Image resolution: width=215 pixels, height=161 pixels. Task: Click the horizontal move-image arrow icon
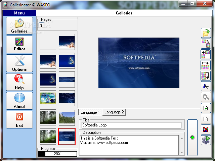point(206,65)
